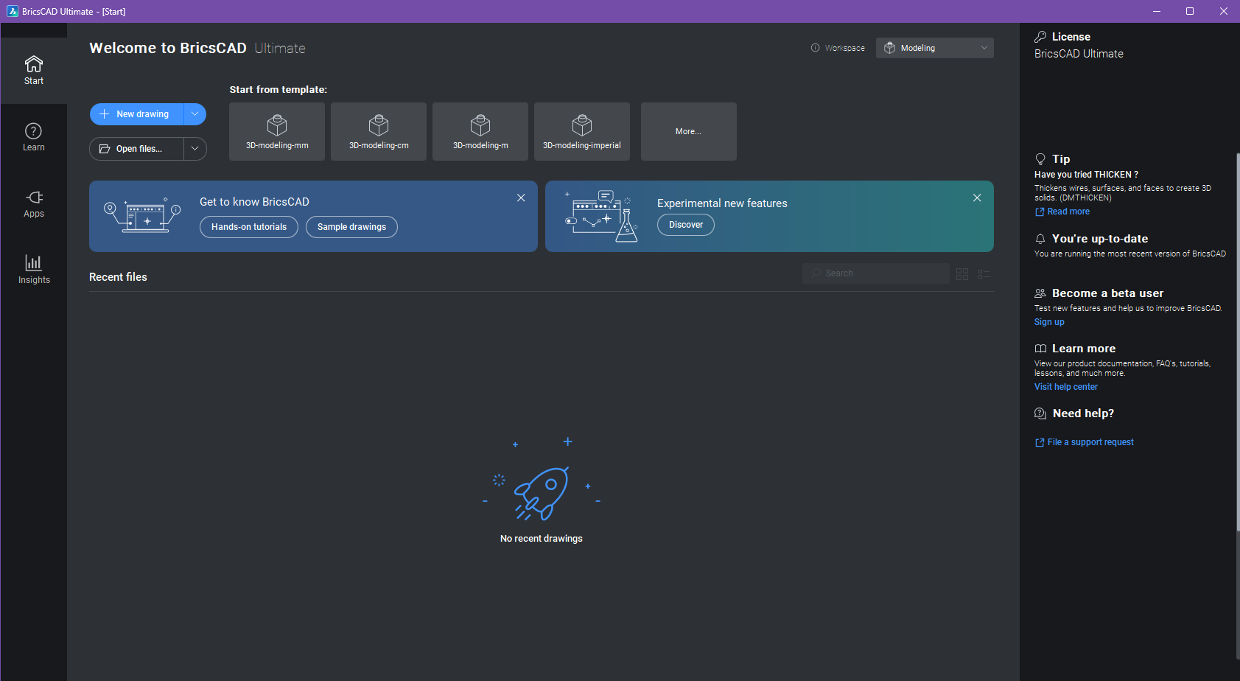
Task: Click the 'You're up-to-date' heading
Action: click(1100, 239)
